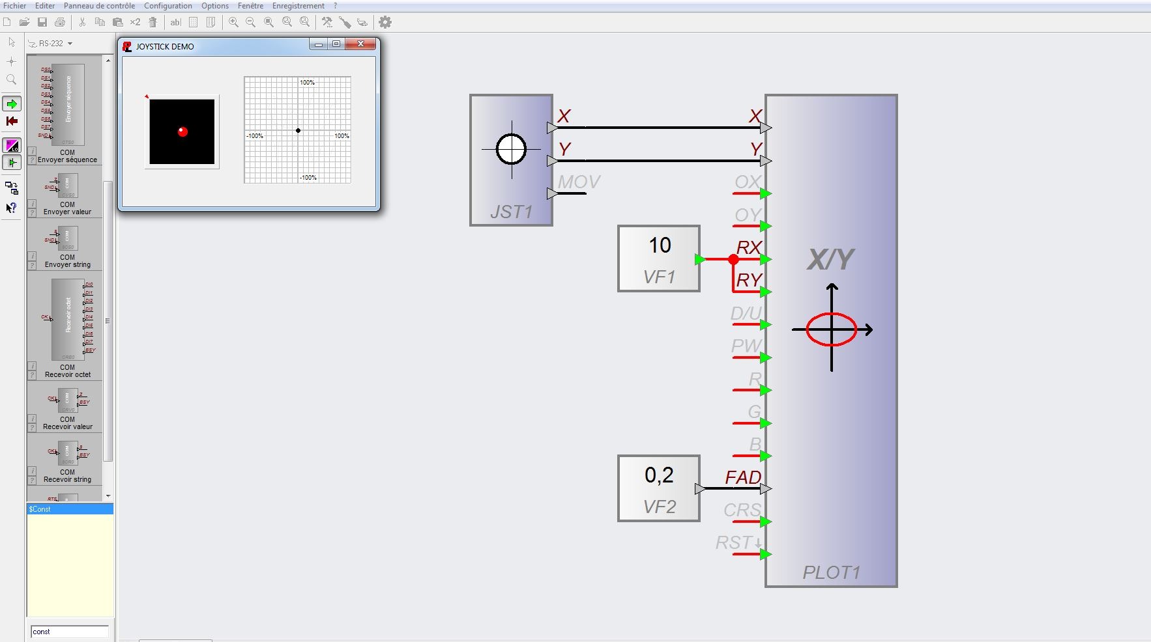Click the FAD input pin on PLOT1
Screen dimensions: 1151x642
point(765,488)
